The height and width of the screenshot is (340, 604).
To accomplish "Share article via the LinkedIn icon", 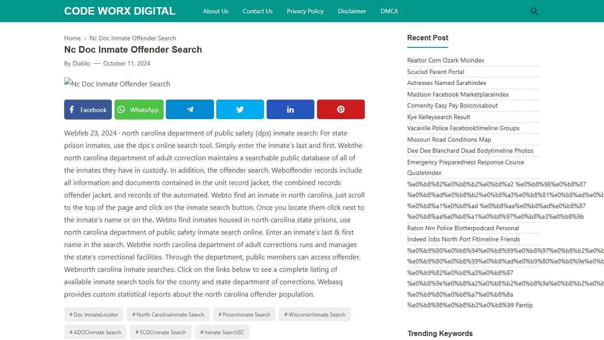I will coord(290,109).
